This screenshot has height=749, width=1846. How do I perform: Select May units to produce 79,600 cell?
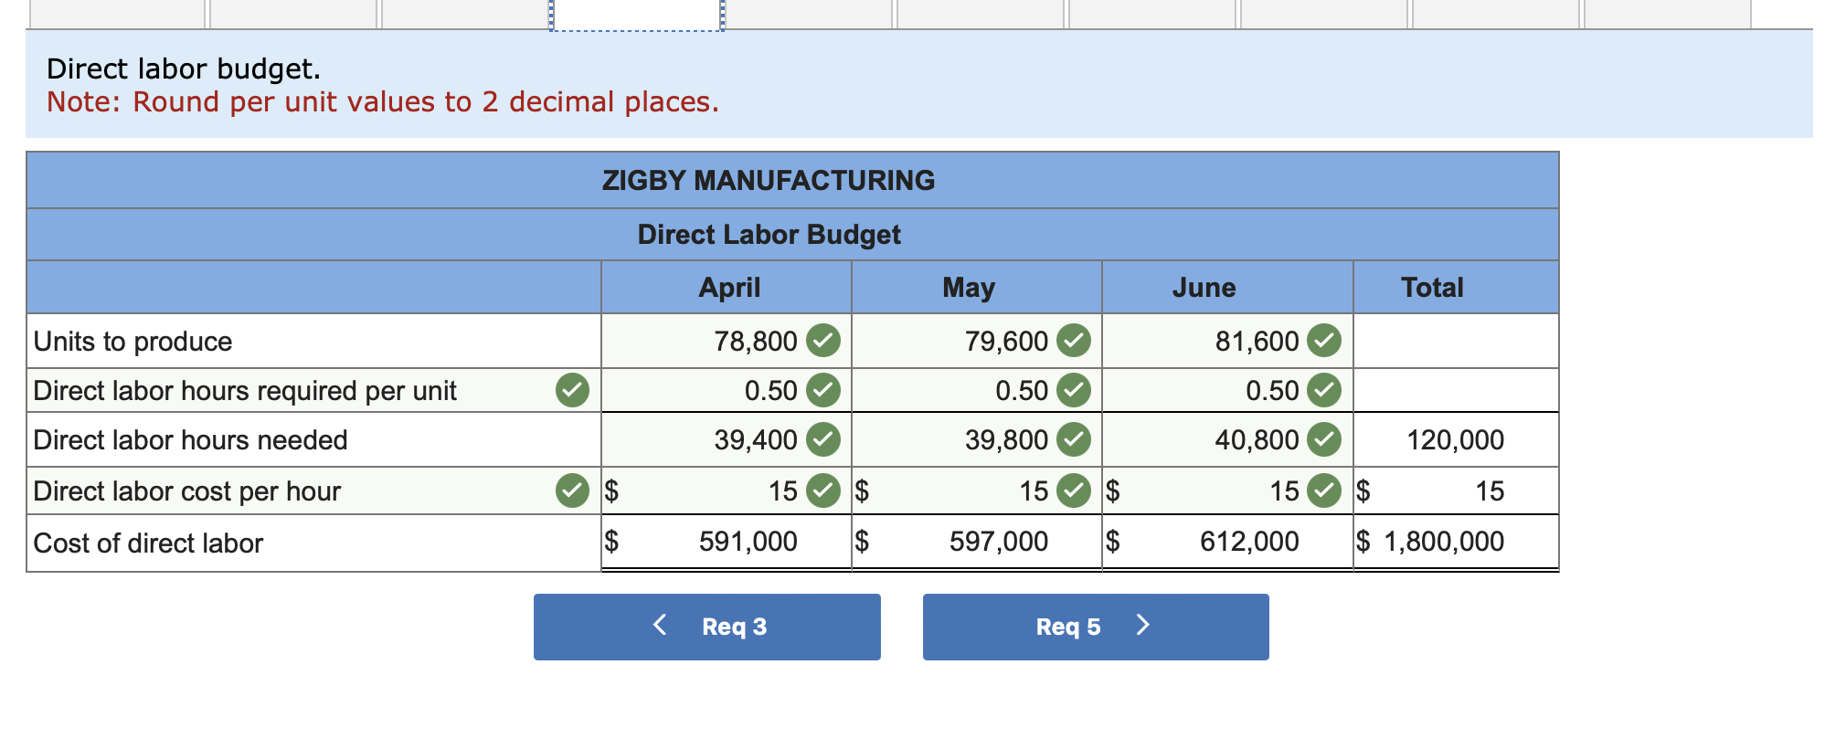point(977,341)
